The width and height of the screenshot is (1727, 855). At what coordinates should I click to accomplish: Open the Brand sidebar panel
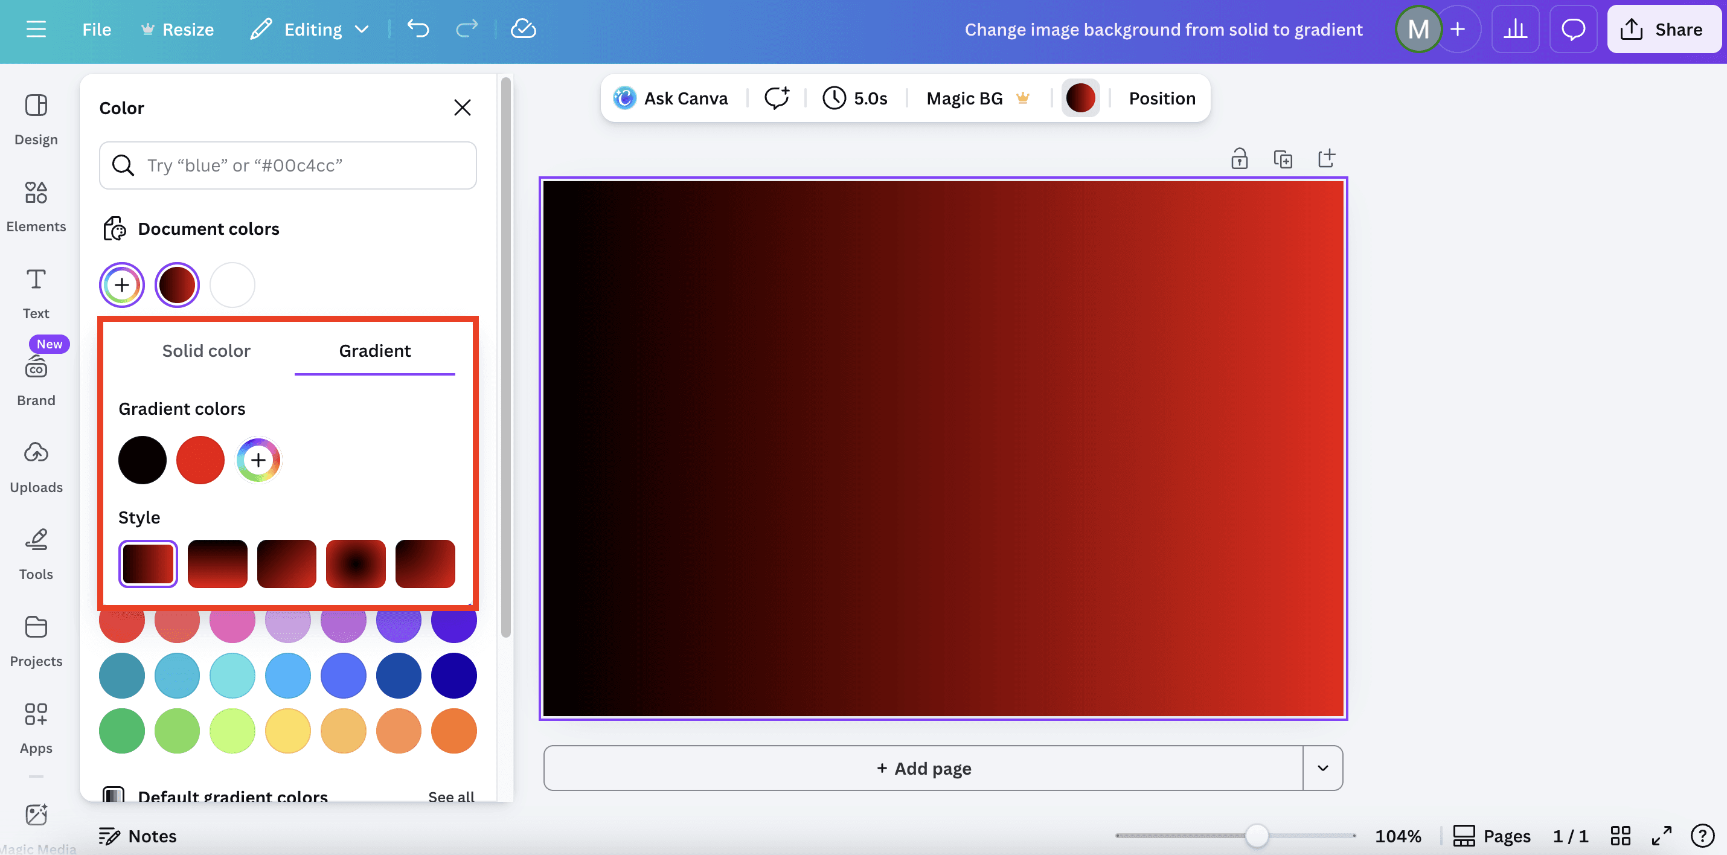[36, 380]
